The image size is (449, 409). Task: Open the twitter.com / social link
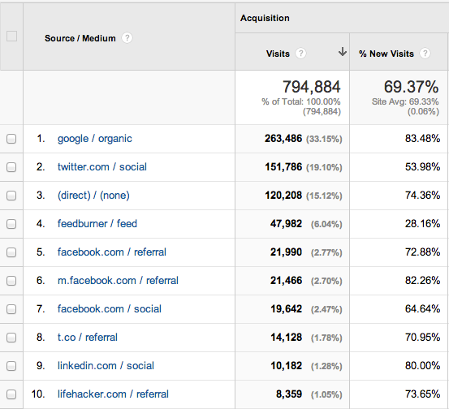point(102,167)
